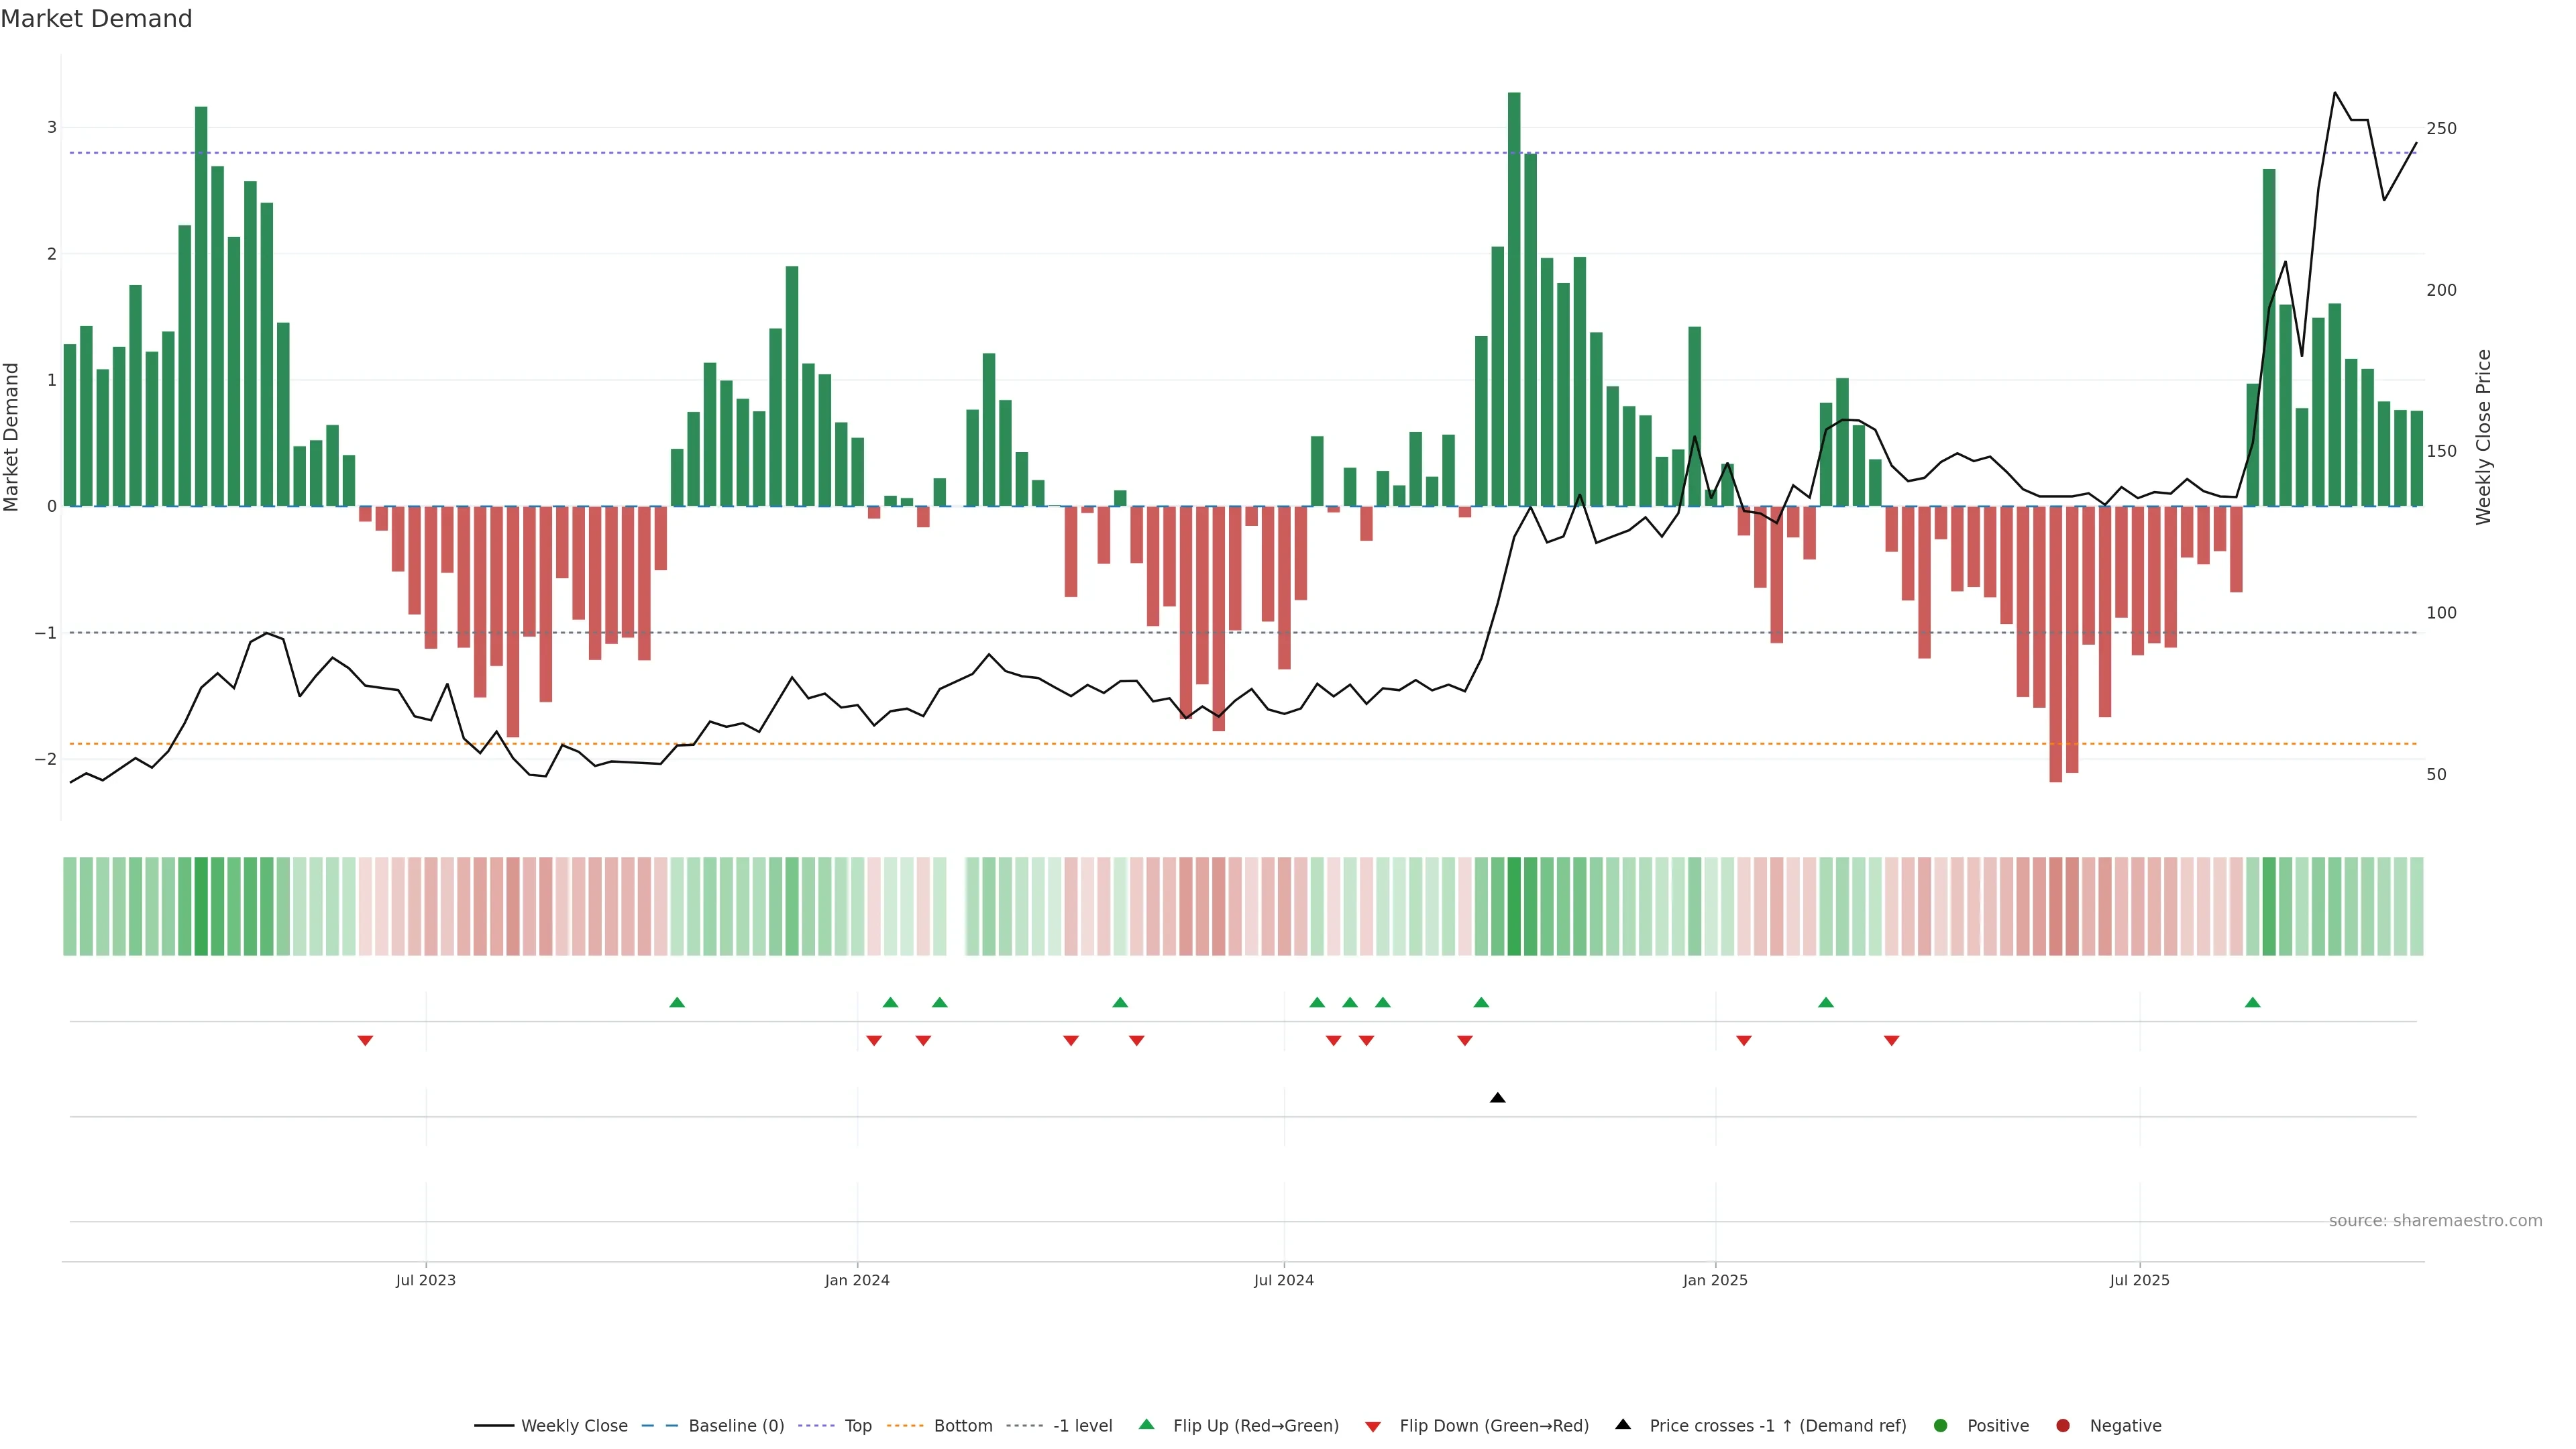Click Flip Down red triangle legend icon
Image resolution: width=2576 pixels, height=1449 pixels.
(1373, 1427)
